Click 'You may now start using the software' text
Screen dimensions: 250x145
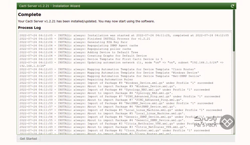click(126, 21)
